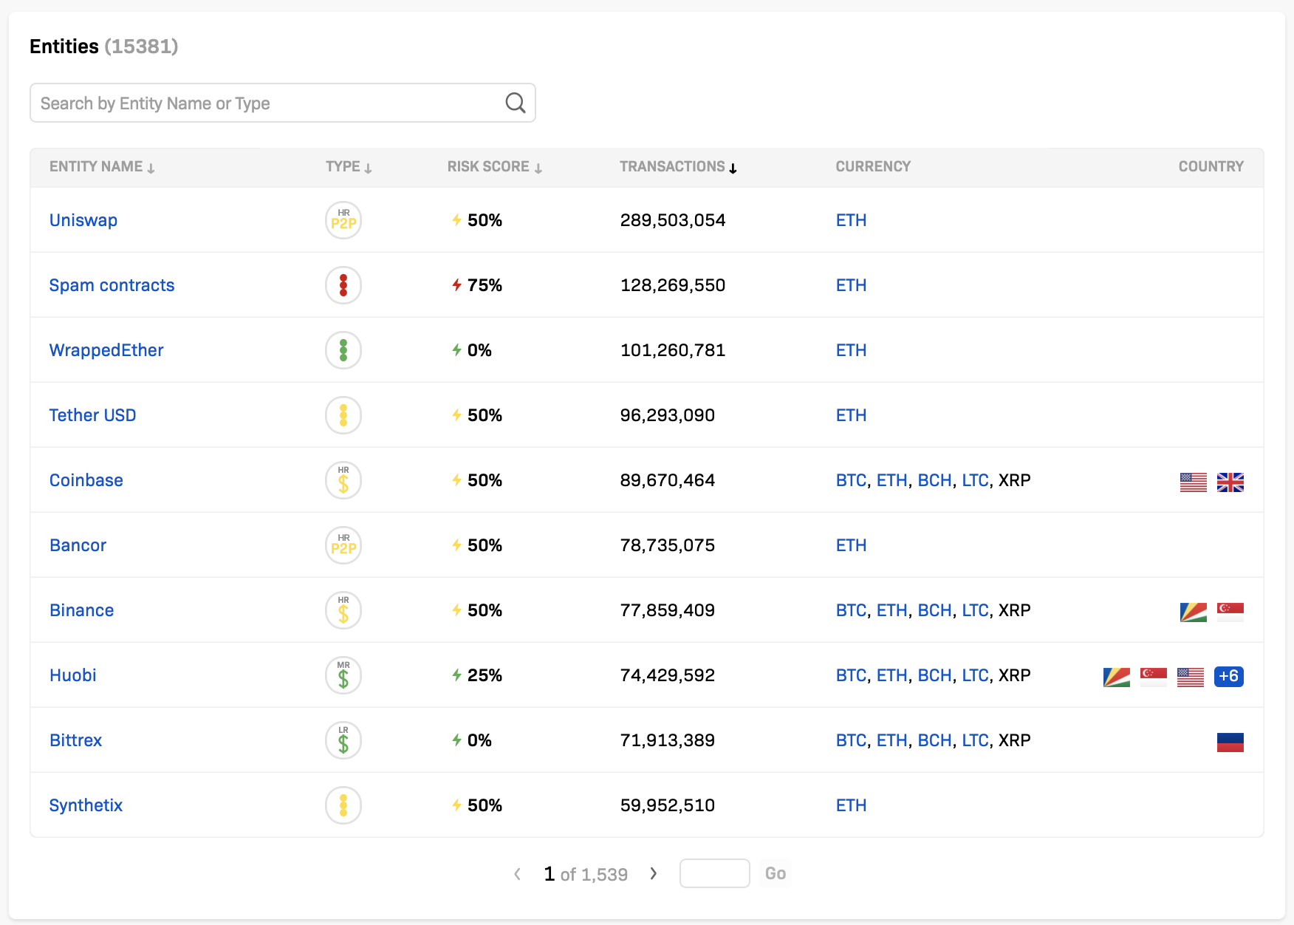Click Tether USD yellow type icon
1294x925 pixels.
[343, 415]
